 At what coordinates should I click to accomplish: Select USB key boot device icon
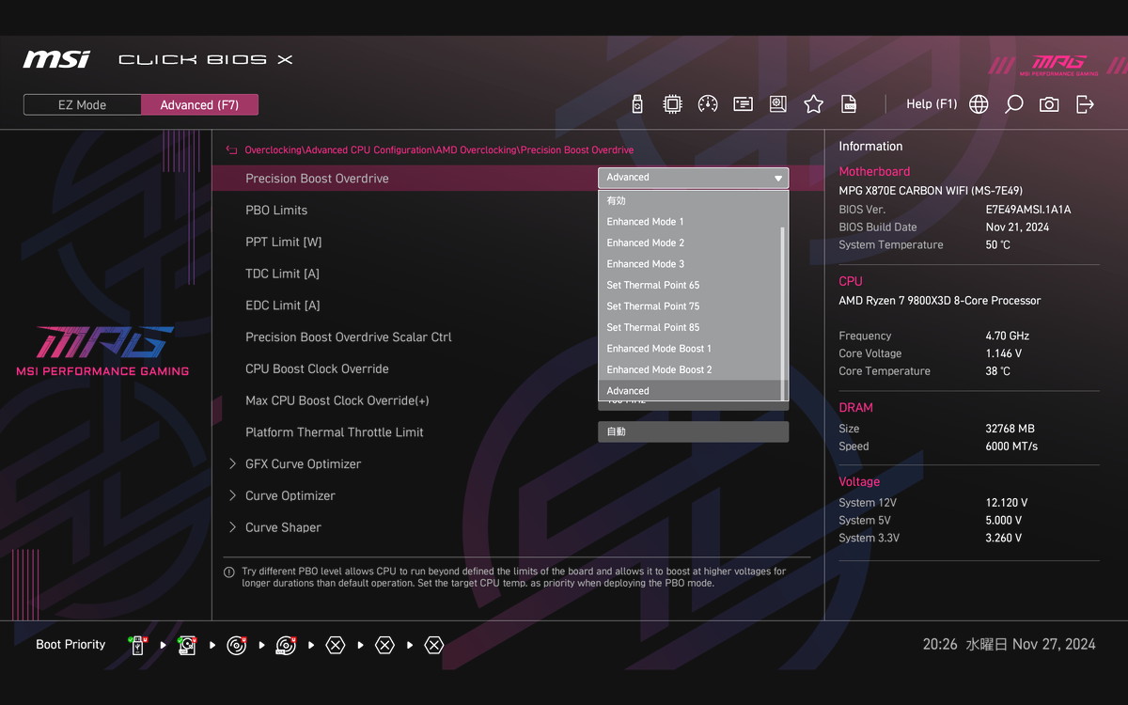[x=138, y=646]
